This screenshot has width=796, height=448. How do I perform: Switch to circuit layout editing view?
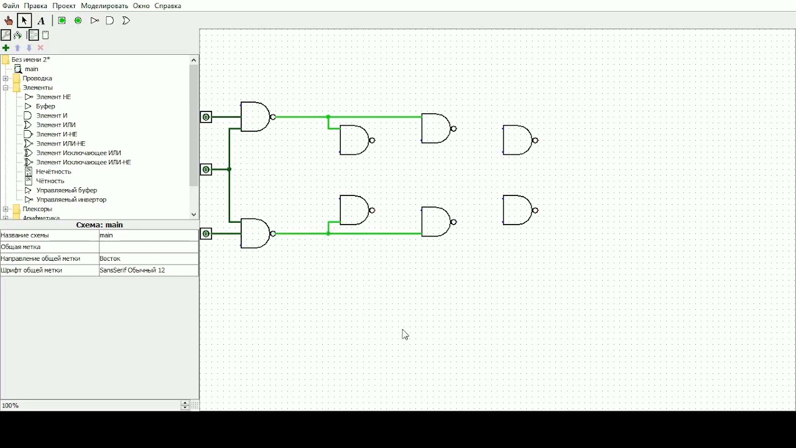pos(34,35)
